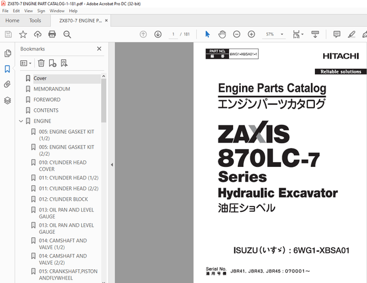Click the Engine Parts Catalog title text
The height and width of the screenshot is (283, 367).
tap(272, 88)
